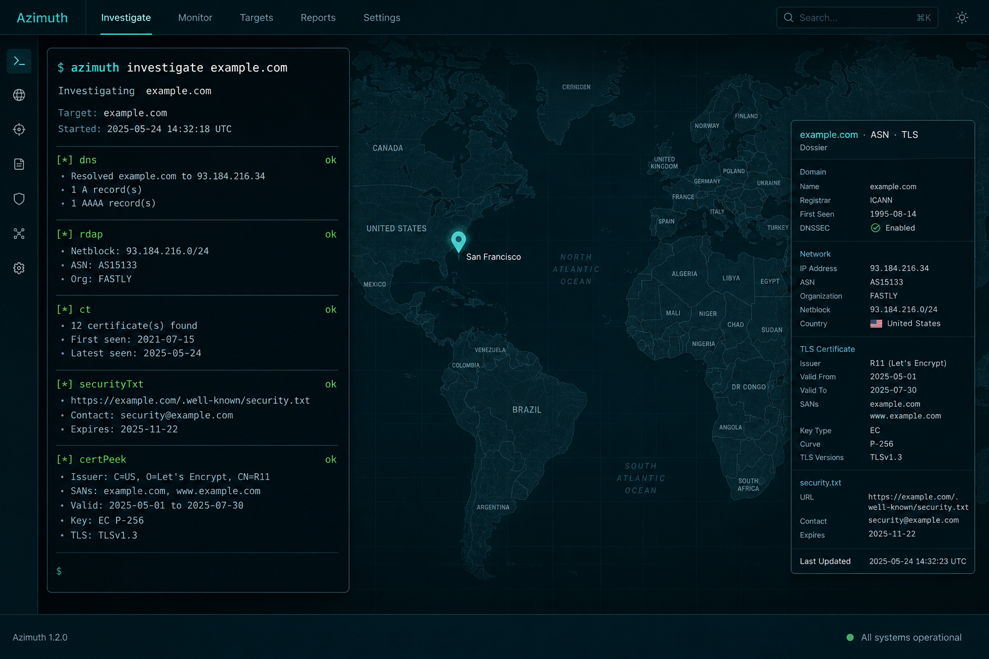Toggle the light/dark theme sun icon

(x=962, y=17)
